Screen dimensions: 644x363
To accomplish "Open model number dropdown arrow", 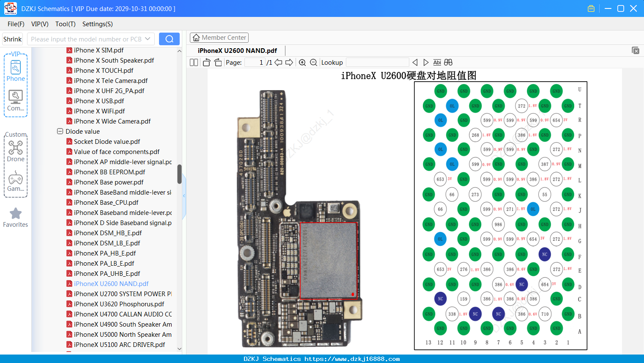I will click(148, 39).
